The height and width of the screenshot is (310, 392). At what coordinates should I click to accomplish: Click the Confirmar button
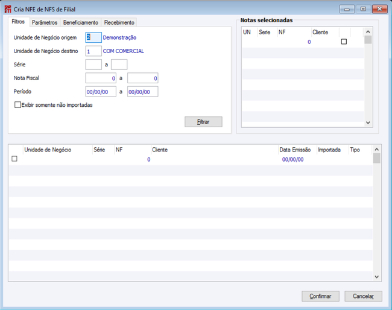click(320, 296)
